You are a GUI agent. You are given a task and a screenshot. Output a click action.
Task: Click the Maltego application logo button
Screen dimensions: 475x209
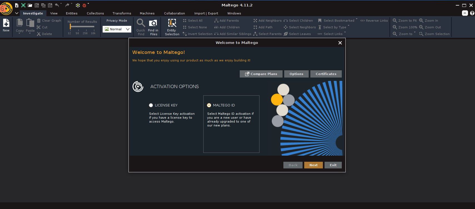[6, 8]
